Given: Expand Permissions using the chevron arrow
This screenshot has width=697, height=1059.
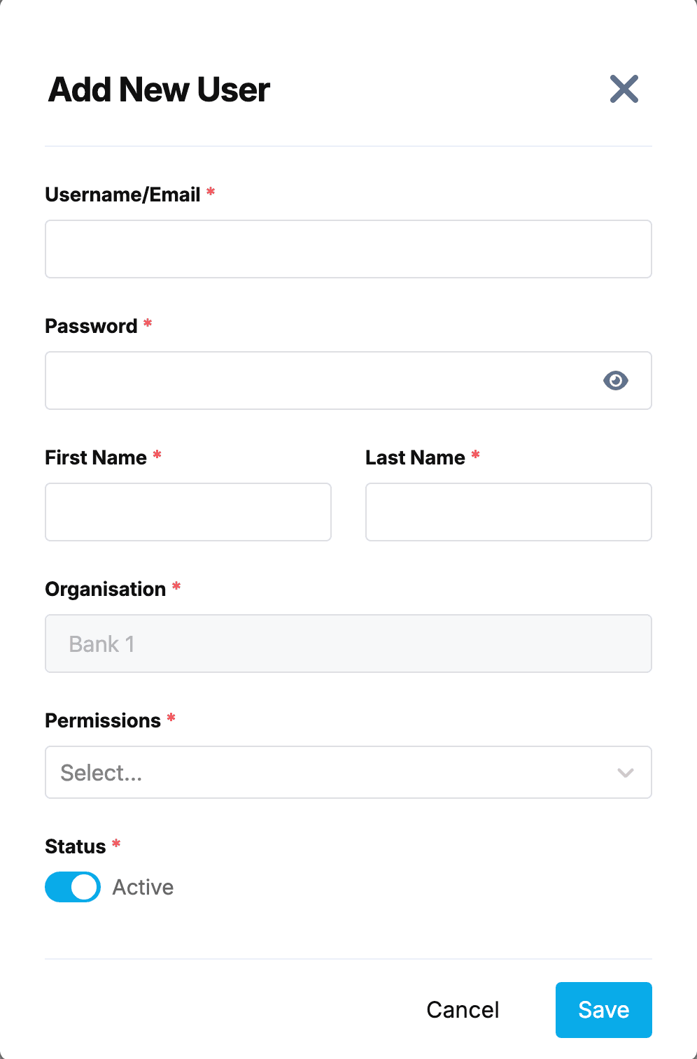Looking at the screenshot, I should 626,773.
